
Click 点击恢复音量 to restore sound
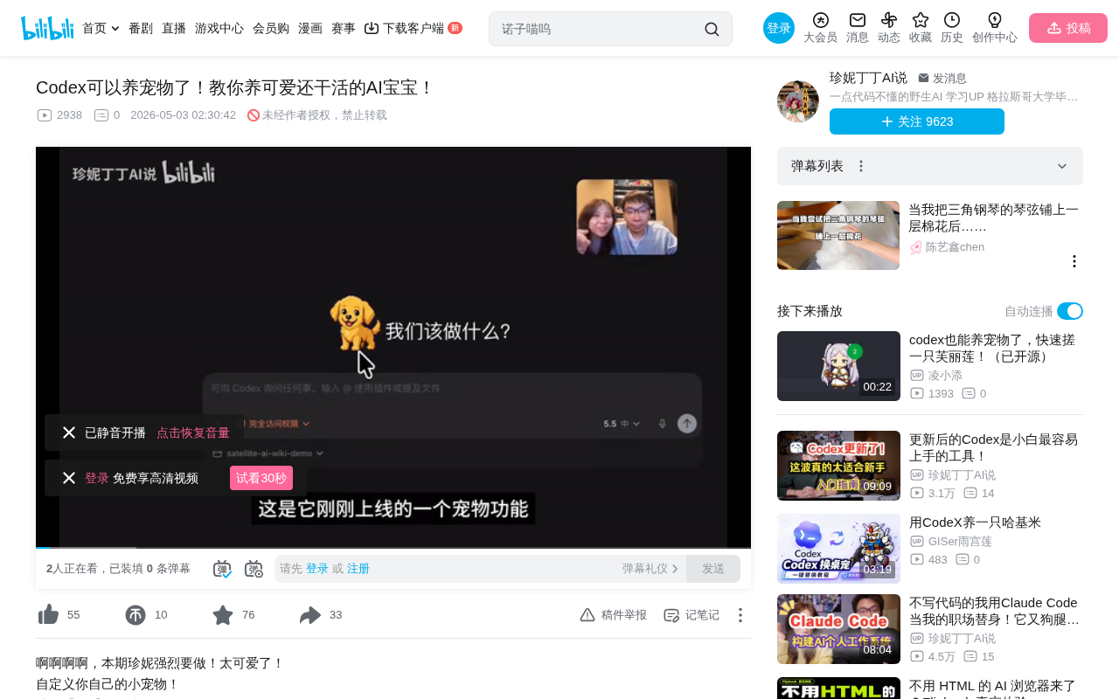tap(193, 433)
